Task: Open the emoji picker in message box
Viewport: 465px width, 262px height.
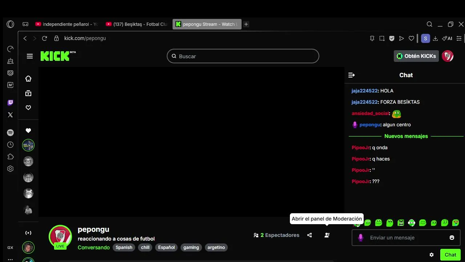Action: pos(452,238)
